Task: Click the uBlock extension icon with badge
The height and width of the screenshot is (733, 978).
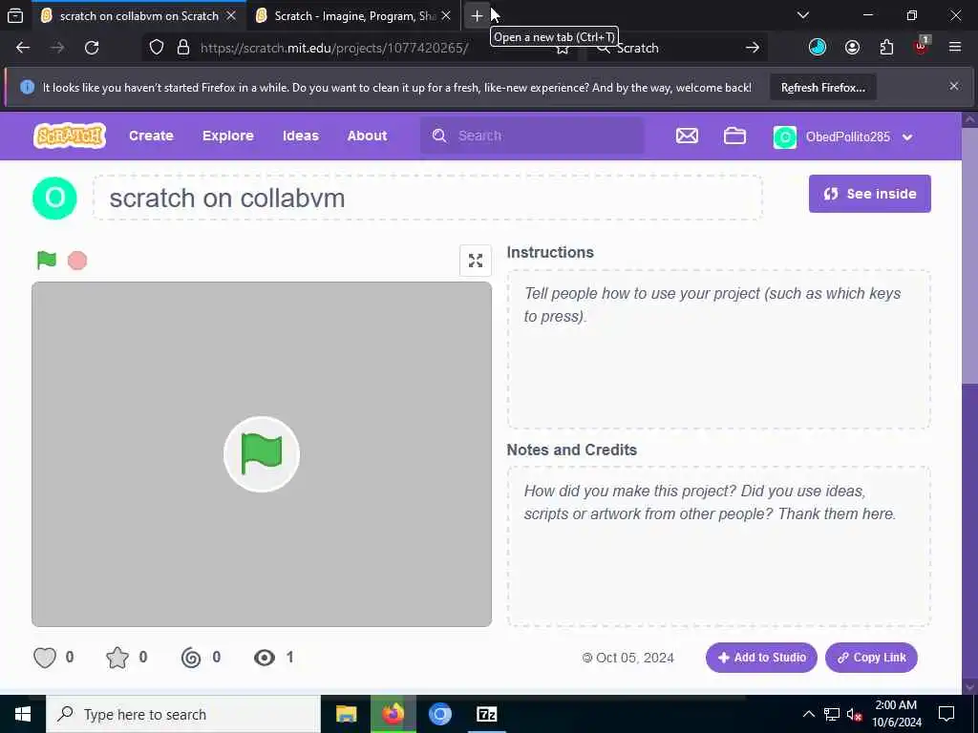Action: 922,46
